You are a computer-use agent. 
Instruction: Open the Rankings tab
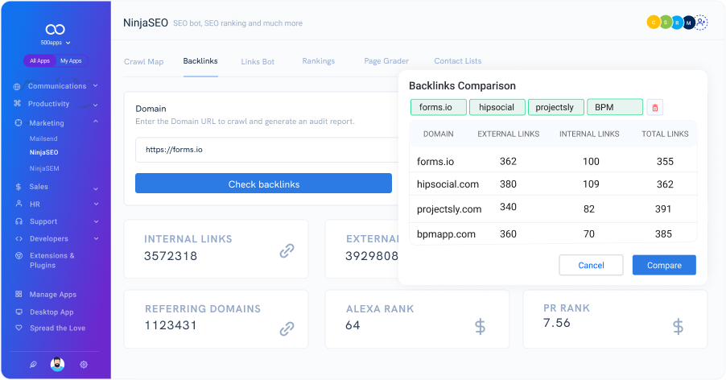(x=318, y=61)
